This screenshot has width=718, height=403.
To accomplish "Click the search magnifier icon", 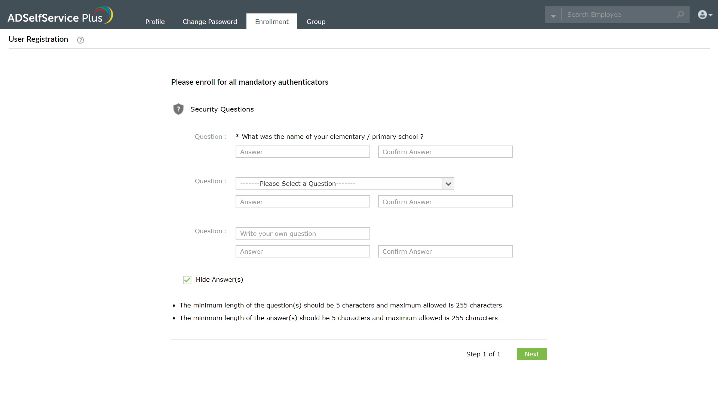I will point(681,15).
